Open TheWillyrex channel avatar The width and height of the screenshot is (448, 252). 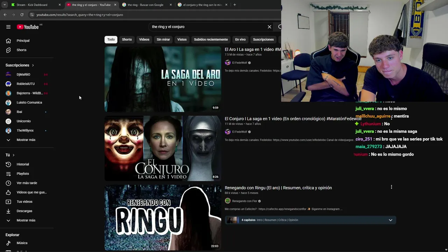pyautogui.click(x=8, y=131)
